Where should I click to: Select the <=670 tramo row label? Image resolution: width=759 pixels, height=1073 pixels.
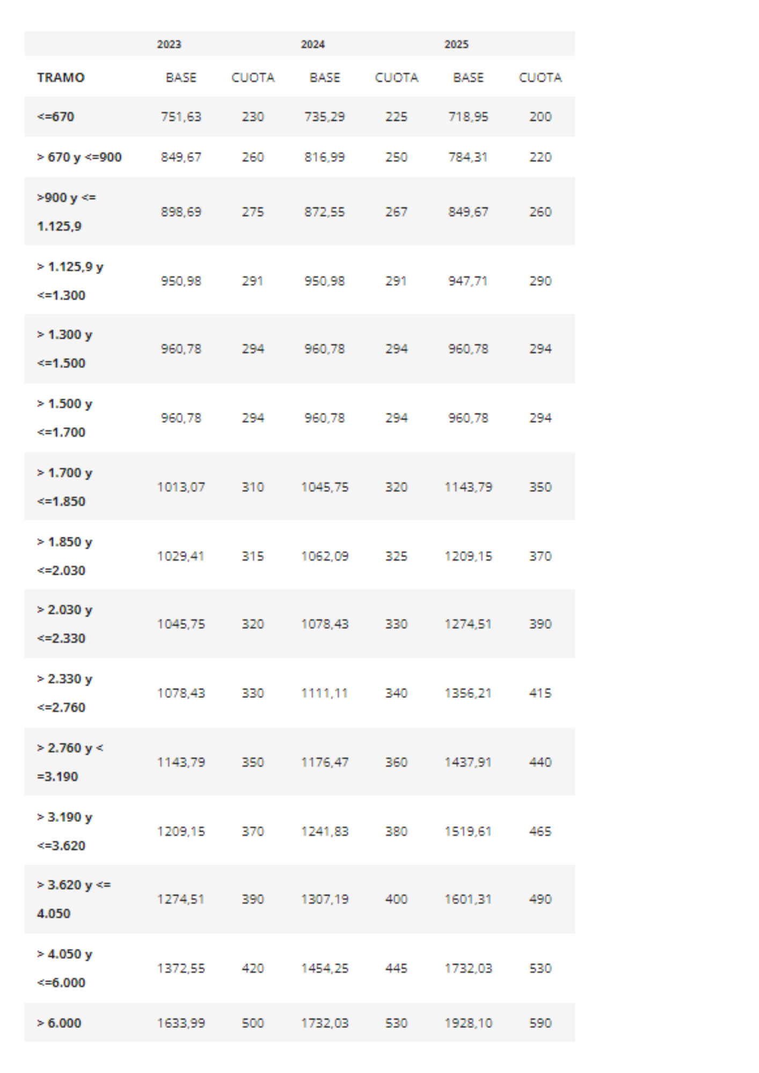(x=56, y=117)
